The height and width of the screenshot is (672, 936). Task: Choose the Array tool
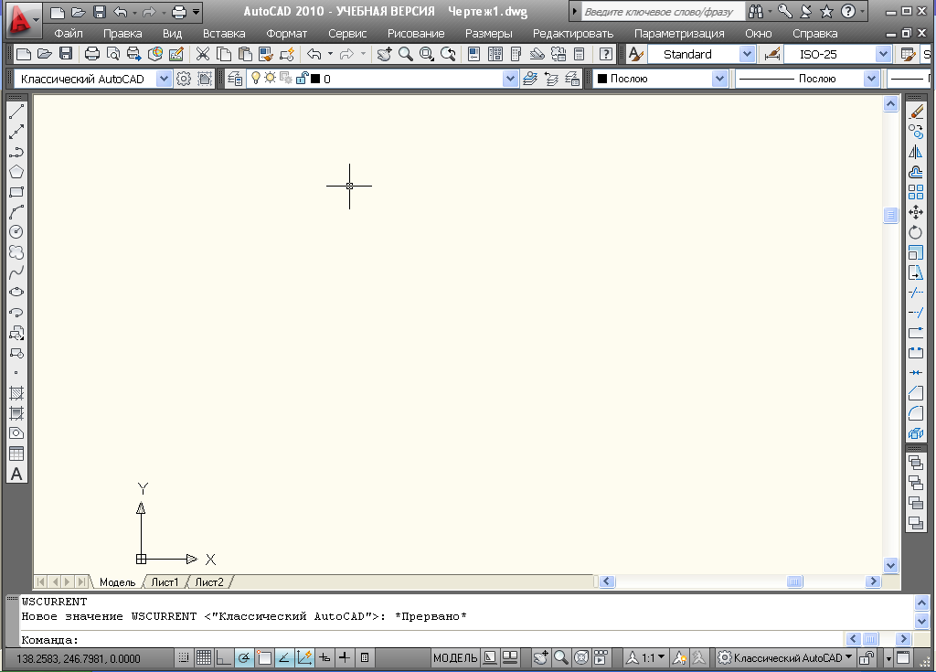pyautogui.click(x=916, y=192)
